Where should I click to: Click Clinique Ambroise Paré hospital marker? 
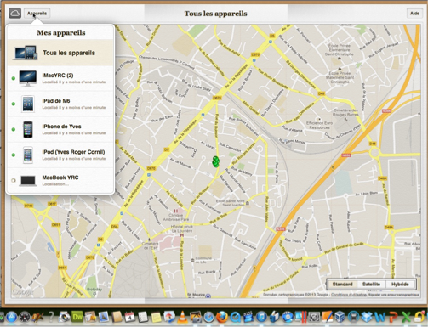click(176, 211)
